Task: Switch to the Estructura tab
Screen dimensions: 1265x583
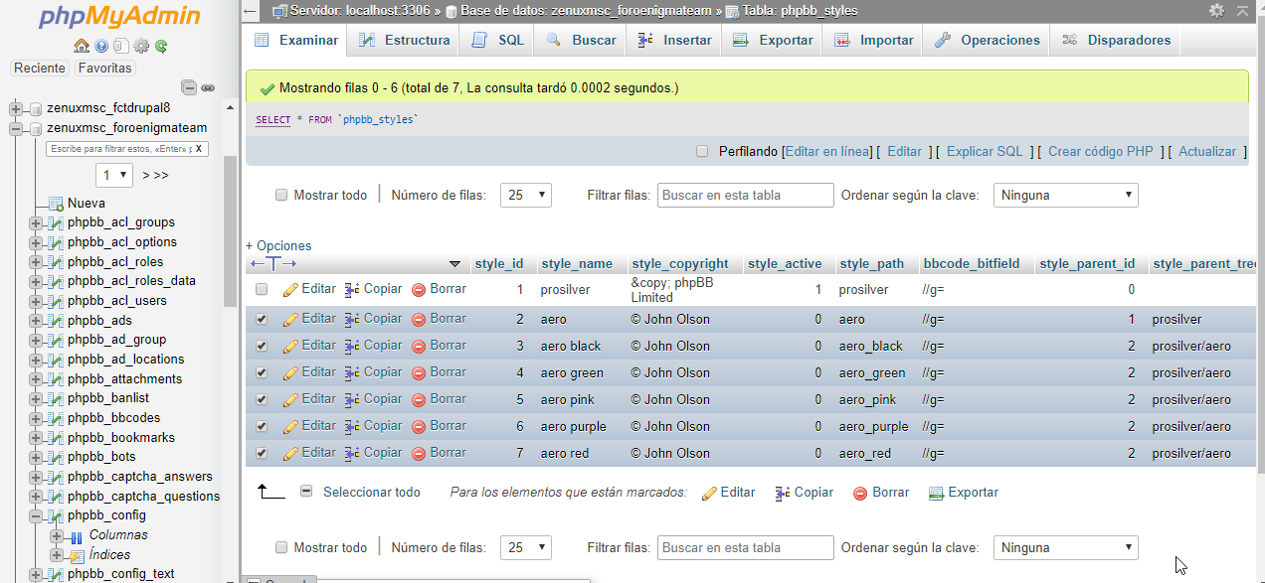Action: click(x=405, y=41)
